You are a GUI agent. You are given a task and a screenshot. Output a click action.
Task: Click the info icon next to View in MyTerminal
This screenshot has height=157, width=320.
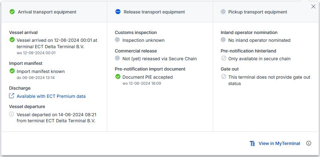tap(309, 143)
